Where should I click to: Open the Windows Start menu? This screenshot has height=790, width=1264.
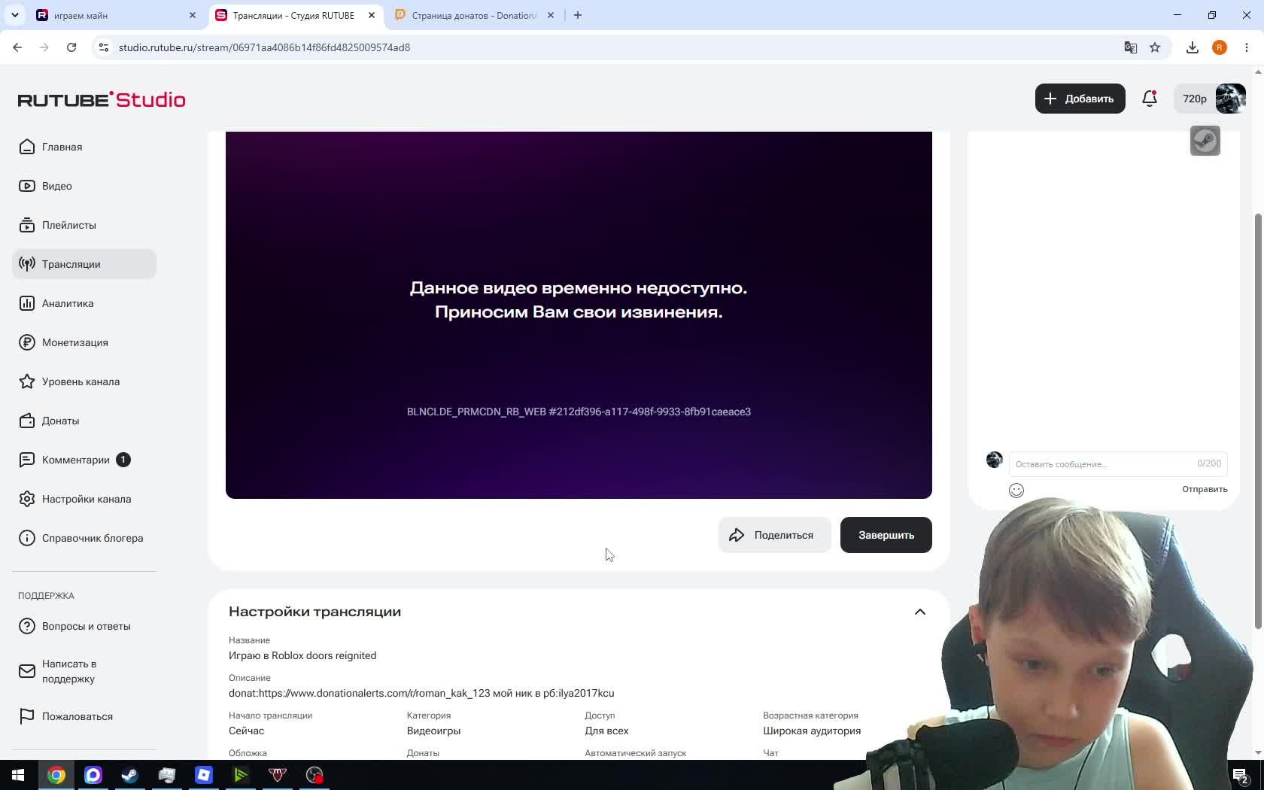click(18, 775)
